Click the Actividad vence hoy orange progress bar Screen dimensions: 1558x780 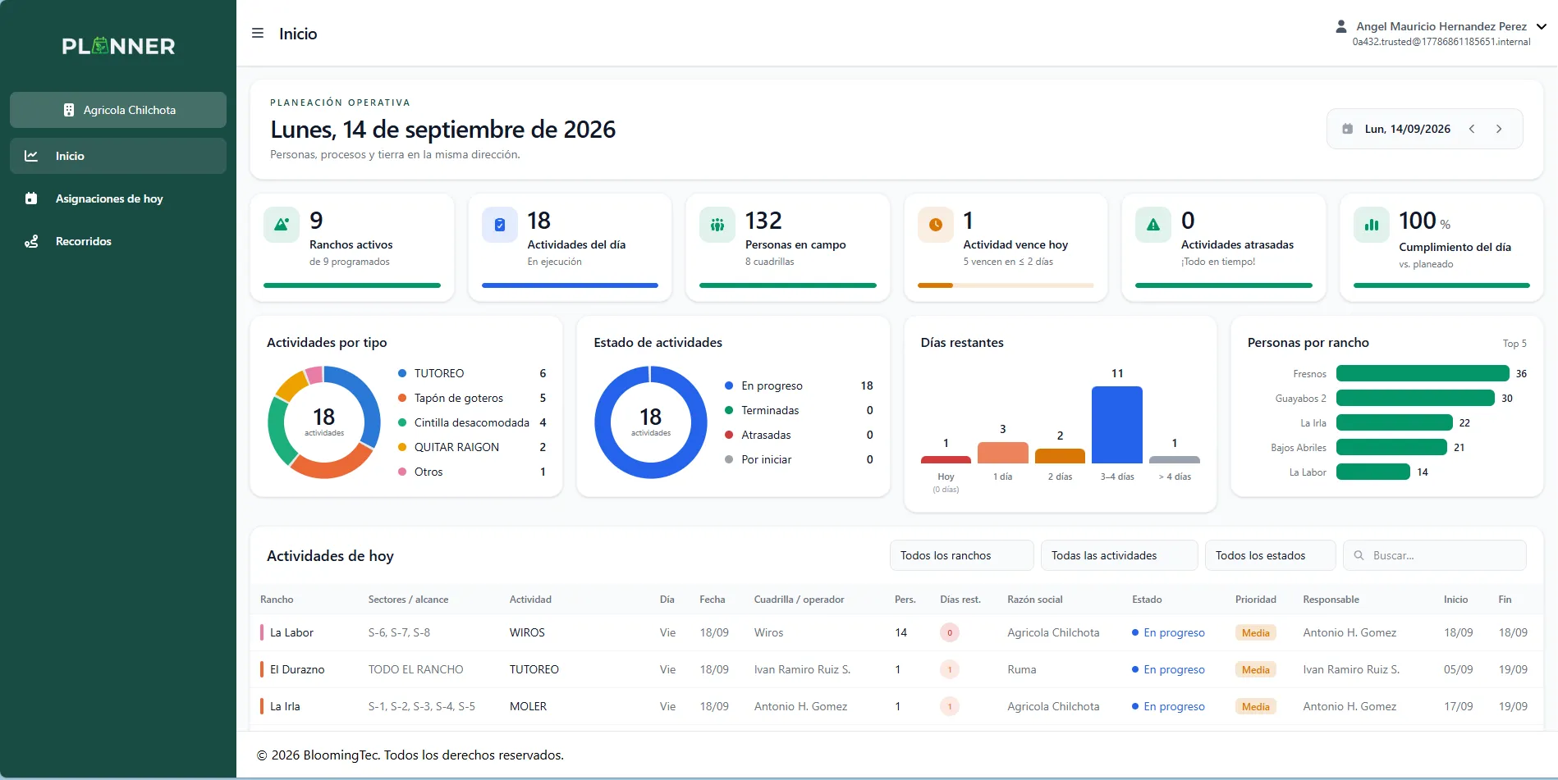point(935,285)
